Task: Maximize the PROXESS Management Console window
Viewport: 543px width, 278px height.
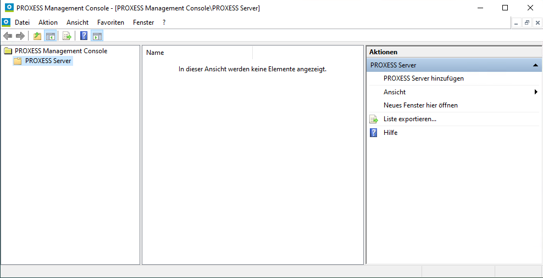Action: click(x=505, y=8)
